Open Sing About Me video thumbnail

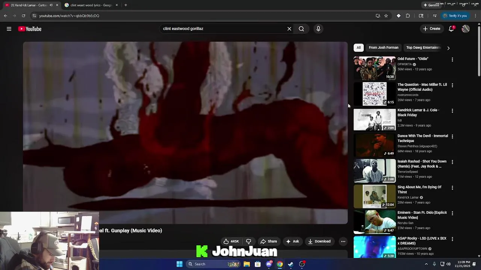point(375,196)
